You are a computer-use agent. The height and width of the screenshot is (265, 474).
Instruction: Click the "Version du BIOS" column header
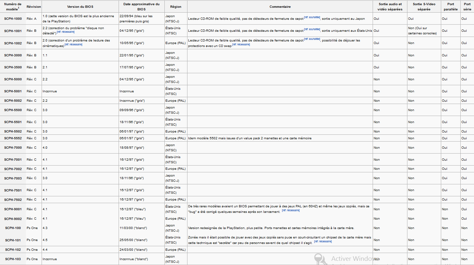pyautogui.click(x=80, y=6)
